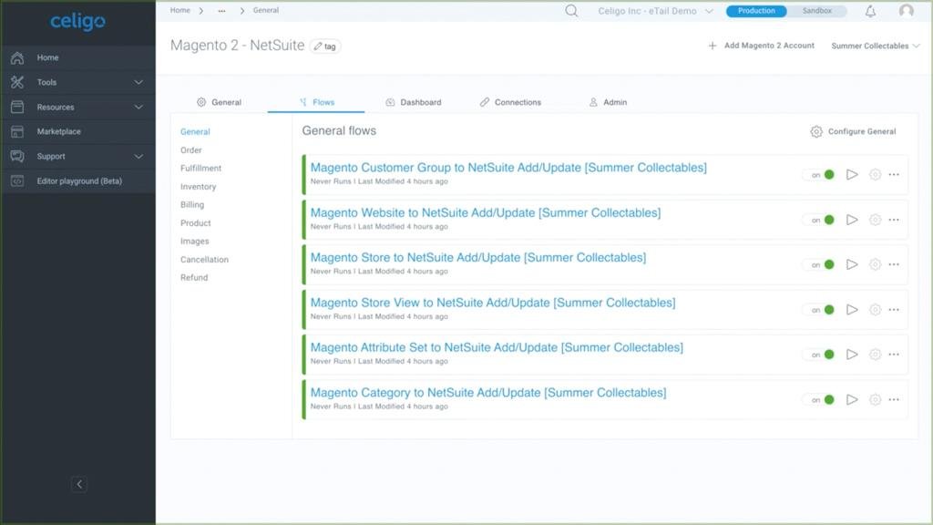Click the Tools wrench icon
Image resolution: width=933 pixels, height=525 pixels.
pyautogui.click(x=17, y=82)
